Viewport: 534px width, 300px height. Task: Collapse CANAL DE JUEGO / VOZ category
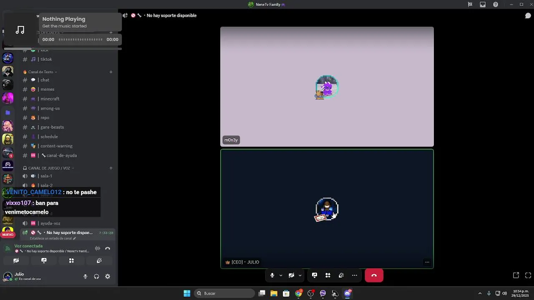tap(48, 168)
